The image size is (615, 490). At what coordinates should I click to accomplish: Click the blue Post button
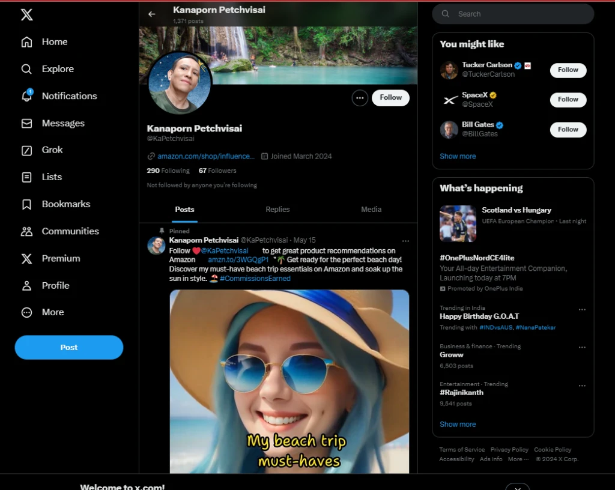[x=69, y=348]
